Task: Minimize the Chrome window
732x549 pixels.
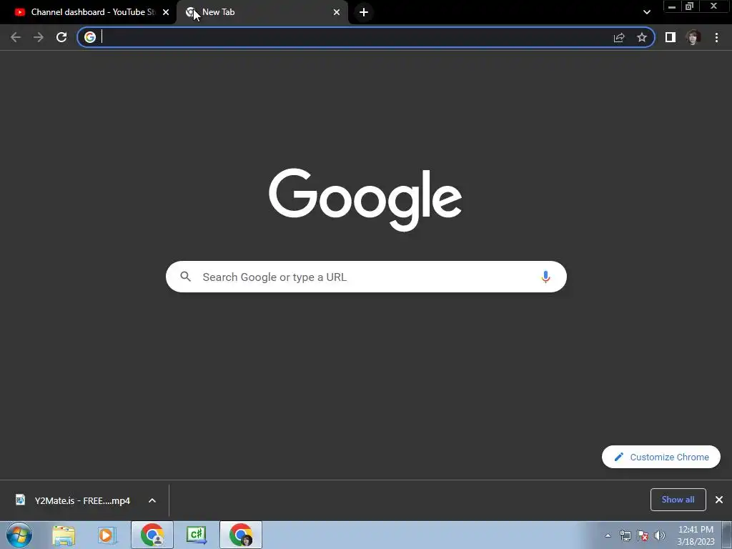Action: pos(672,6)
